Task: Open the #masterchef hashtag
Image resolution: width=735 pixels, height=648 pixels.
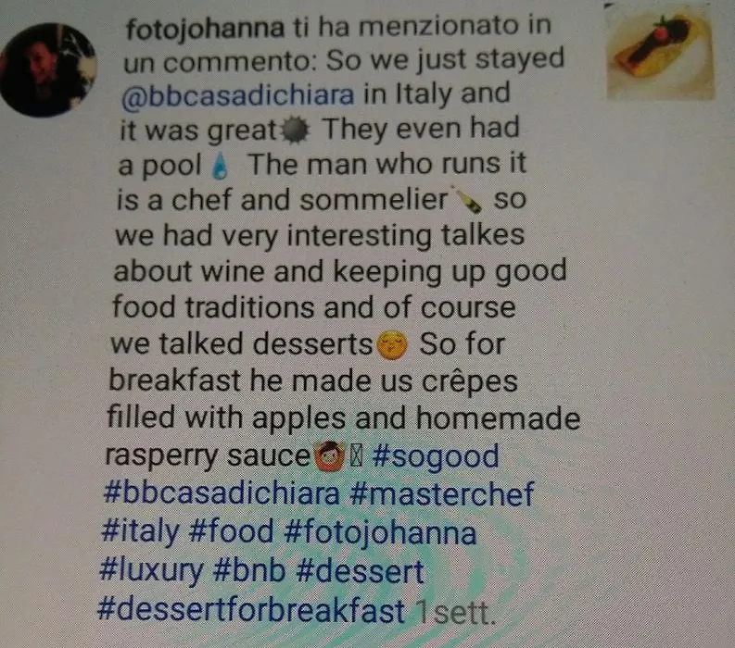Action: [x=441, y=493]
